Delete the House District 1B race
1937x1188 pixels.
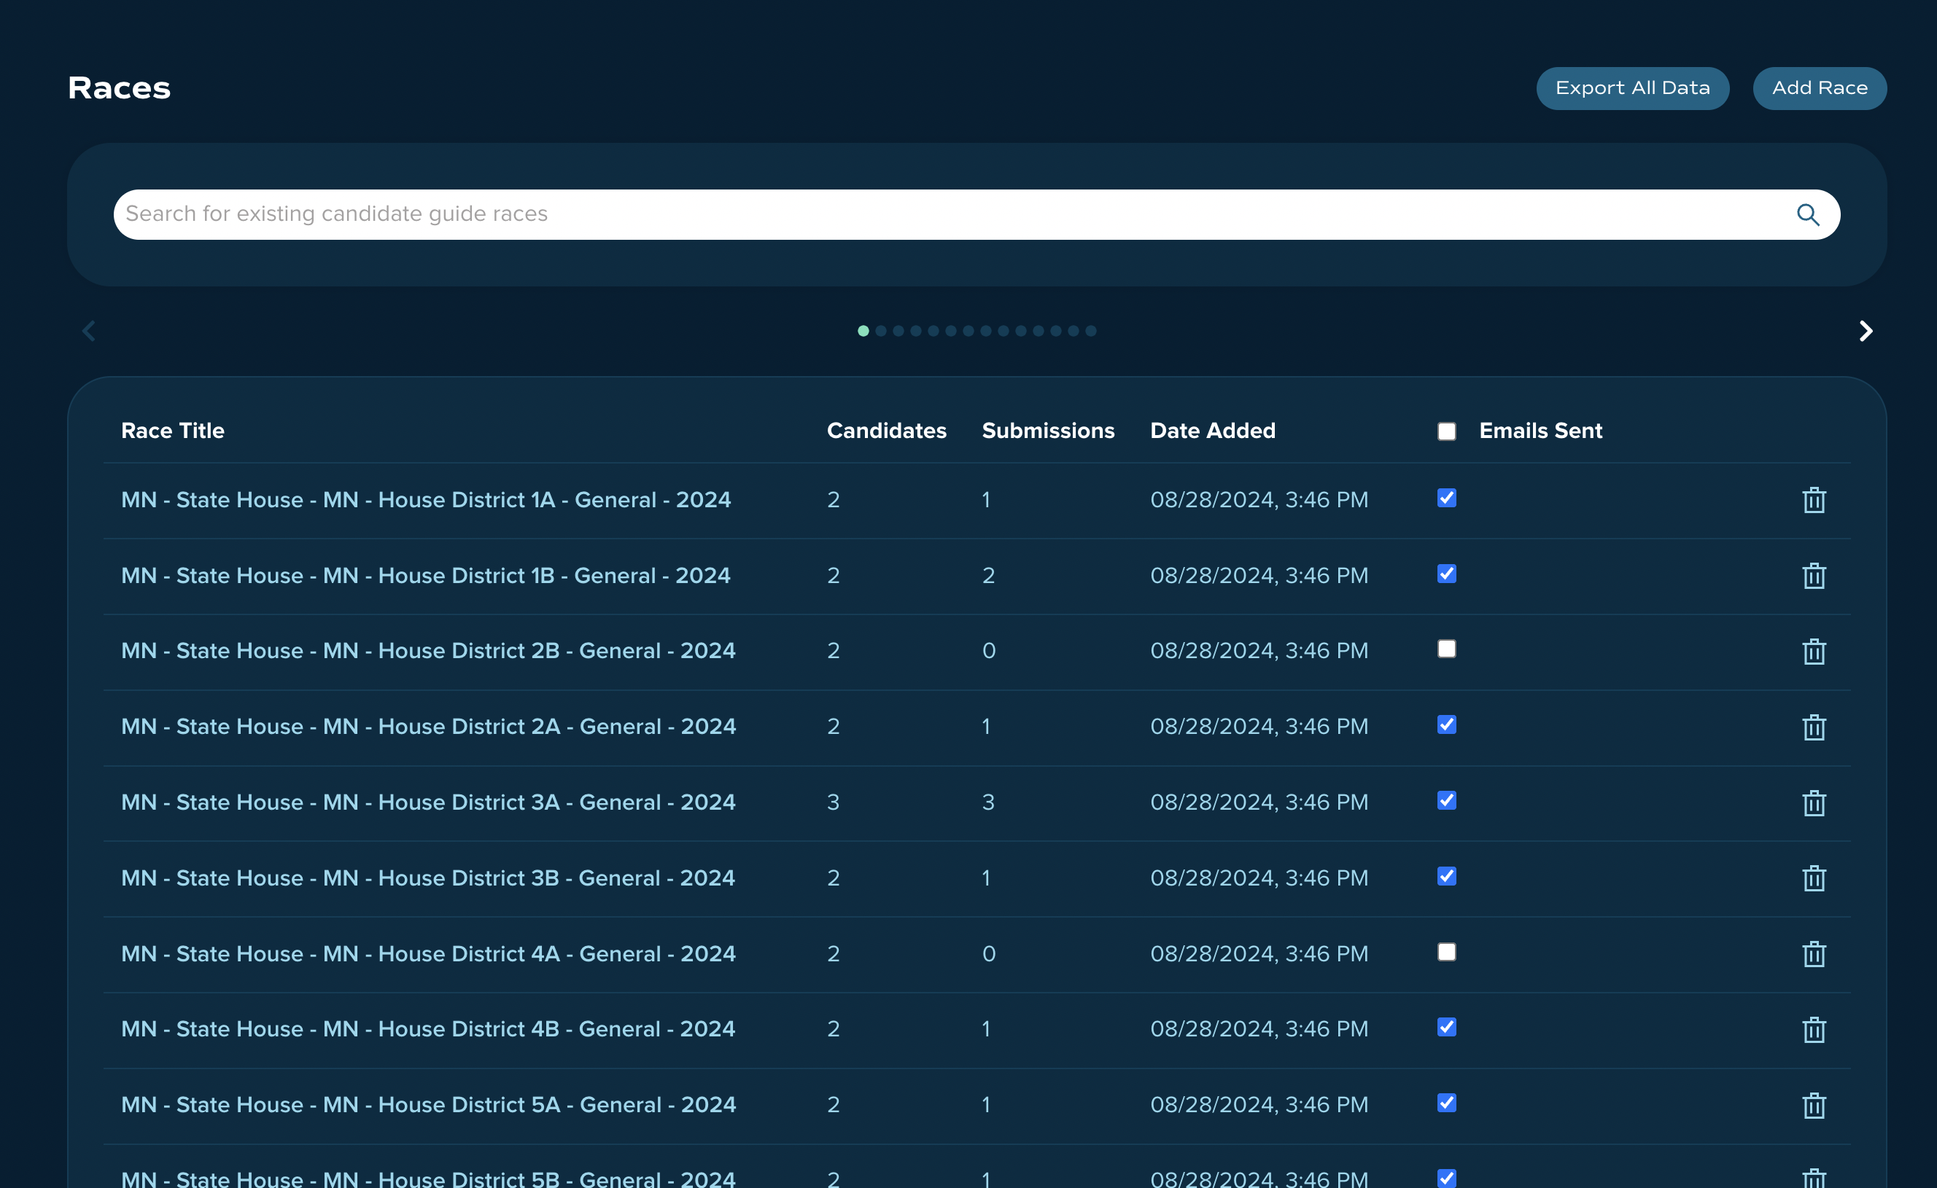[x=1814, y=575]
